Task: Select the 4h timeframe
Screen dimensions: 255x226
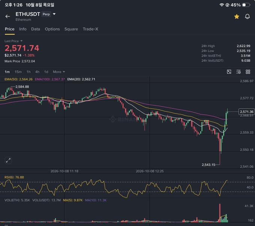Action: [37, 72]
